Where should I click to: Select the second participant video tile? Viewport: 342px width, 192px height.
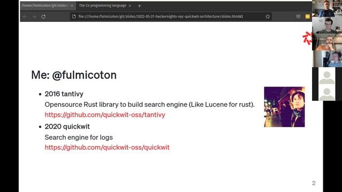tap(327, 25)
